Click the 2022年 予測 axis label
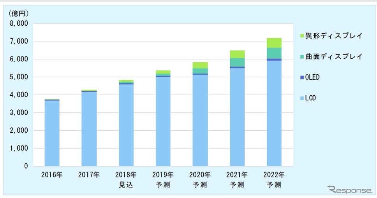Screen dimensions: 377x198 click(274, 179)
